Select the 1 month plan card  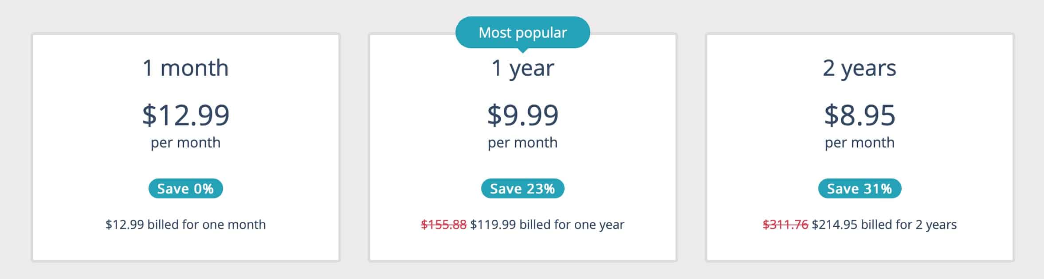[185, 147]
